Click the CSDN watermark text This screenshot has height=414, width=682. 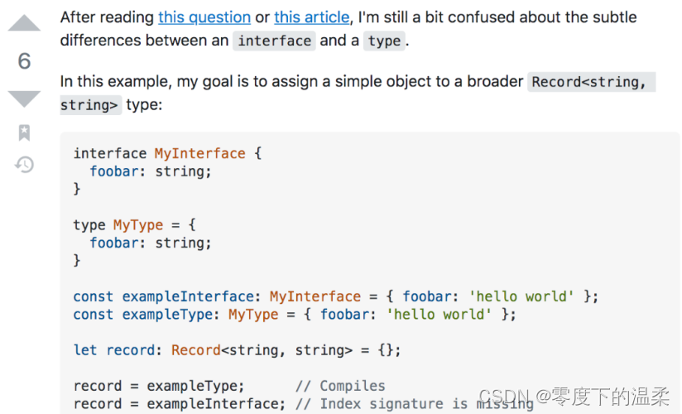coord(574,396)
